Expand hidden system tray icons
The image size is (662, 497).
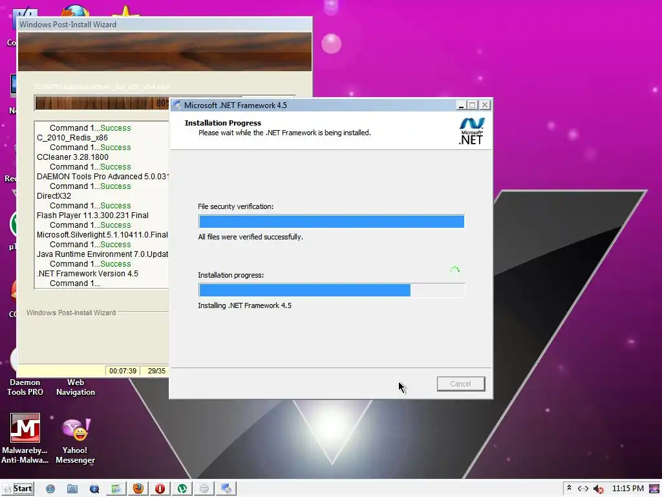[x=569, y=488]
